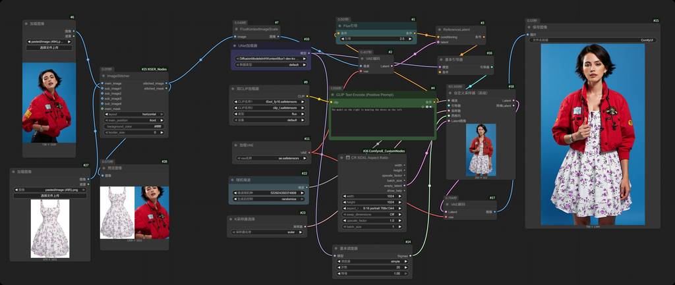
Task: Click the #26 Comfyroll_CustomNodes badge
Action: (x=384, y=151)
